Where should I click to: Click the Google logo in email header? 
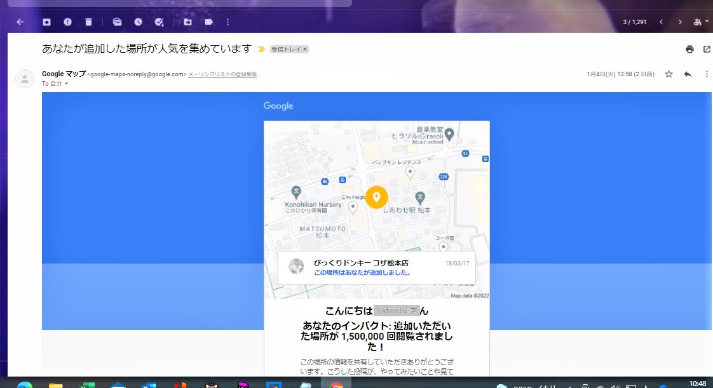[x=278, y=106]
